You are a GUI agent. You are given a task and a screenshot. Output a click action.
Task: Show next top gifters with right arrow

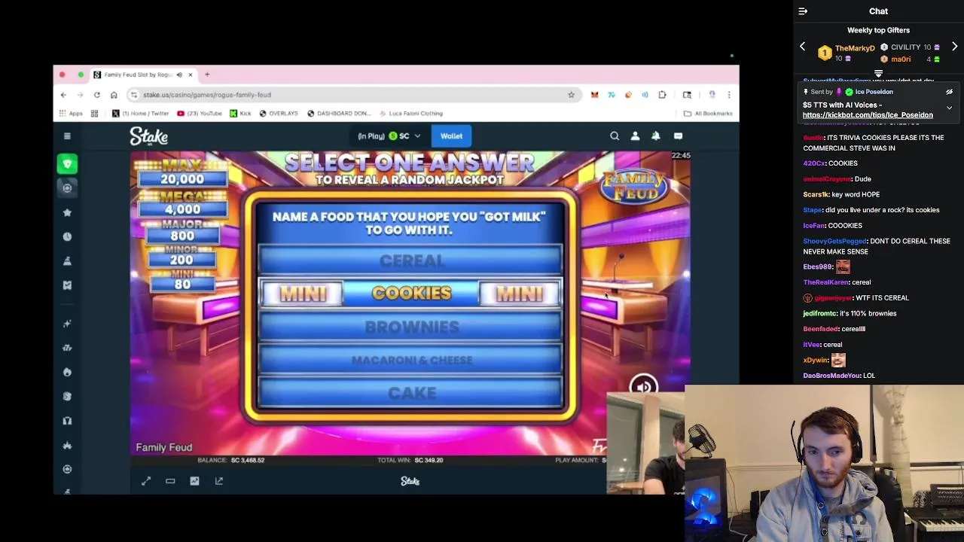[x=954, y=47]
